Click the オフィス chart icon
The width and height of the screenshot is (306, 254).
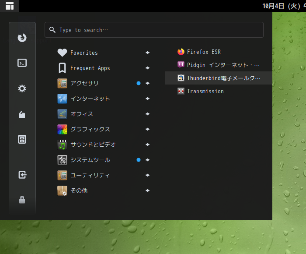[x=62, y=114]
